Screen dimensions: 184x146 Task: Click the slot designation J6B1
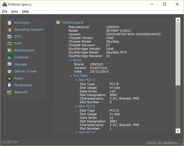(x=113, y=121)
